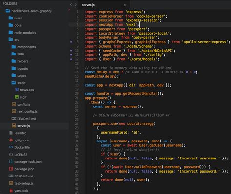Open config.js in the file tree
This screenshot has height=194, width=231.
tap(23, 105)
